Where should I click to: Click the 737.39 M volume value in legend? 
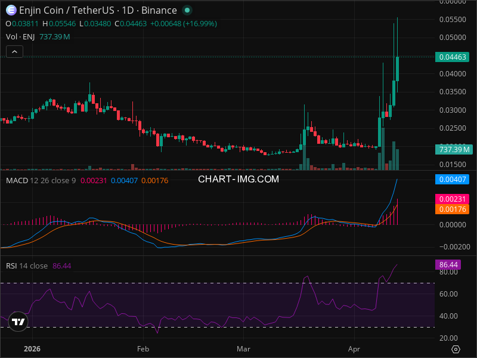(x=55, y=37)
